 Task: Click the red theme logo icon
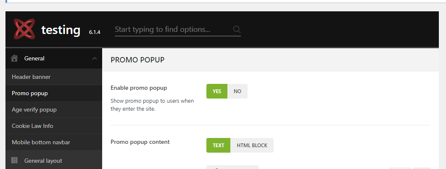point(24,29)
